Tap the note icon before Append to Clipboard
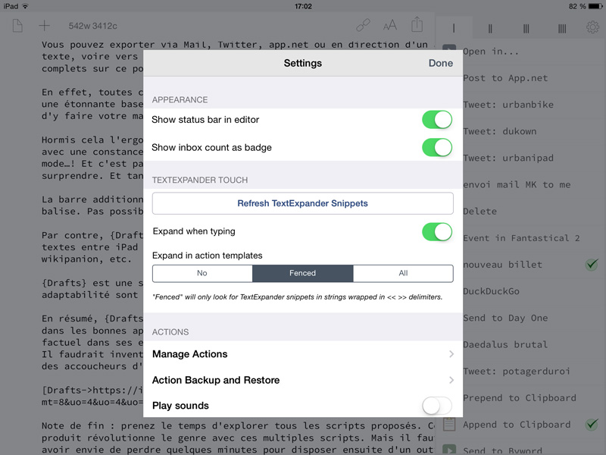 (x=448, y=425)
